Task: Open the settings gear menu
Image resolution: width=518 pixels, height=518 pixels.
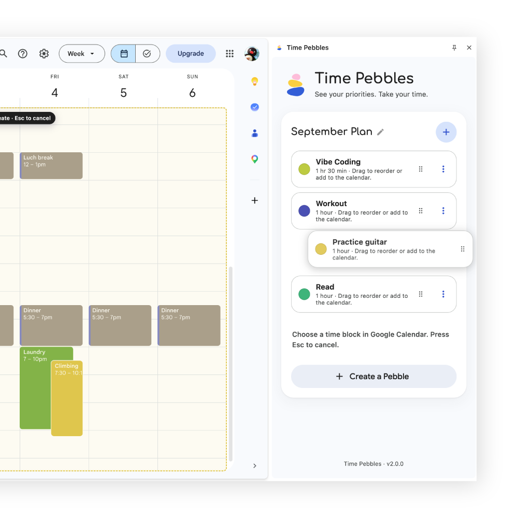Action: click(x=44, y=53)
